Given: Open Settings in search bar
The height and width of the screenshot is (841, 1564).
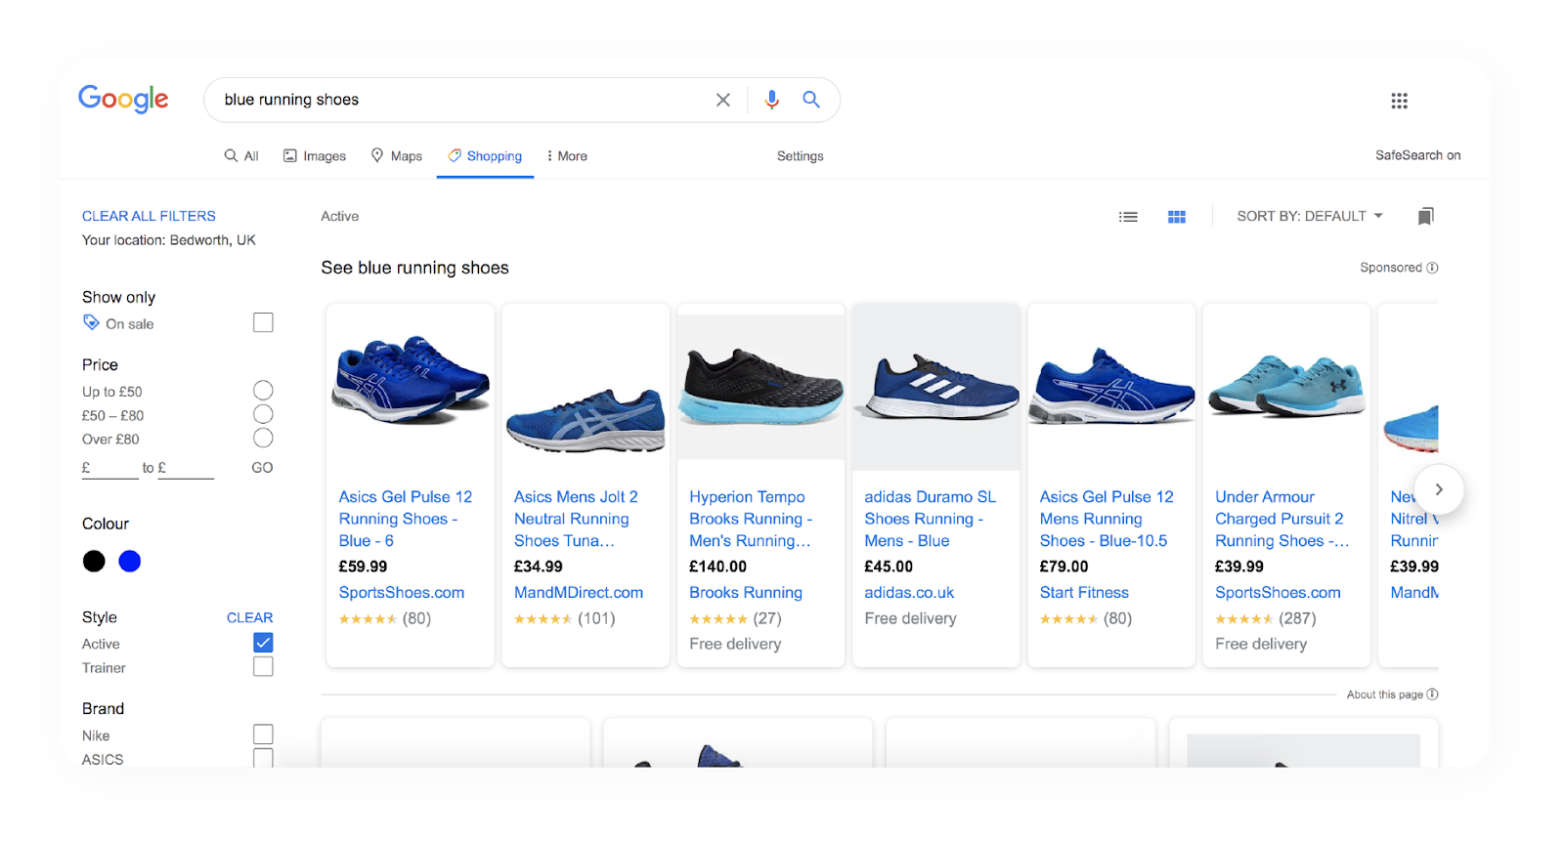Looking at the screenshot, I should [x=801, y=156].
